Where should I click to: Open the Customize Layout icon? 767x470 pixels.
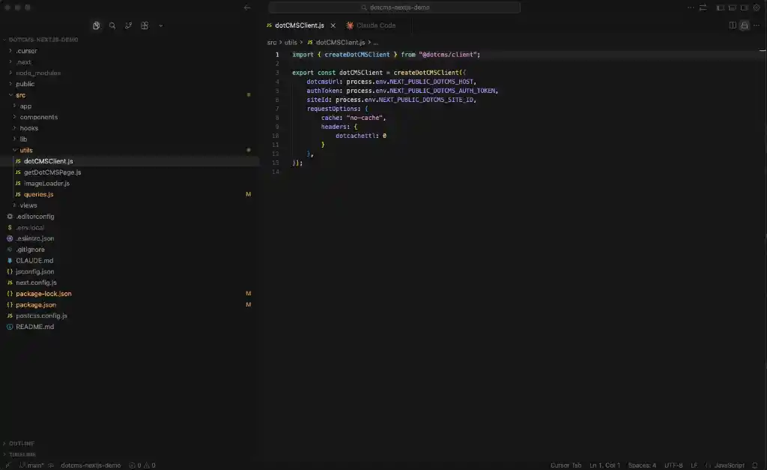pos(755,7)
